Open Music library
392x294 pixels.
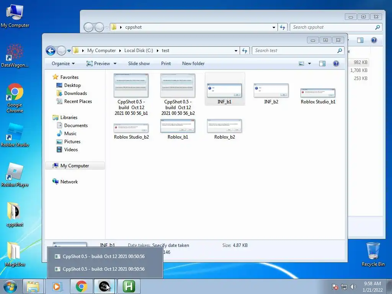click(70, 134)
